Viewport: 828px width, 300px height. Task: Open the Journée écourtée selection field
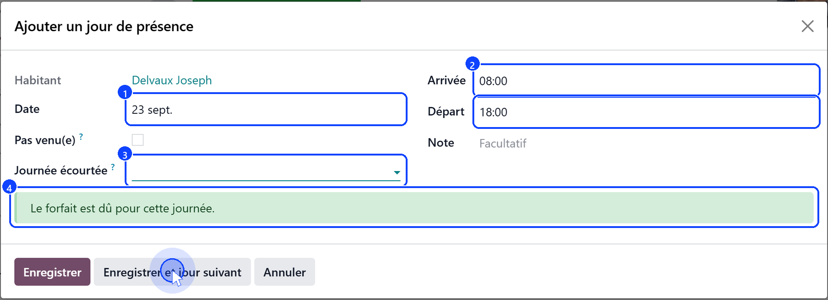266,171
